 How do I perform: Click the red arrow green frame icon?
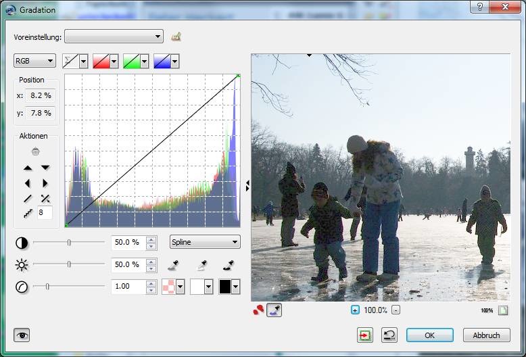[366, 335]
